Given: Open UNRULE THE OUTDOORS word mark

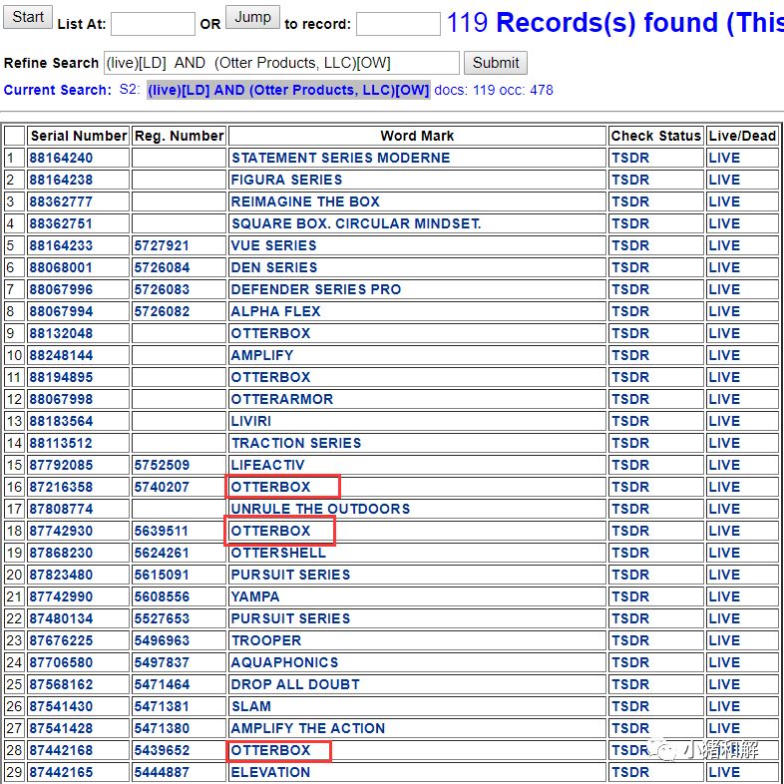Looking at the screenshot, I should pos(320,509).
